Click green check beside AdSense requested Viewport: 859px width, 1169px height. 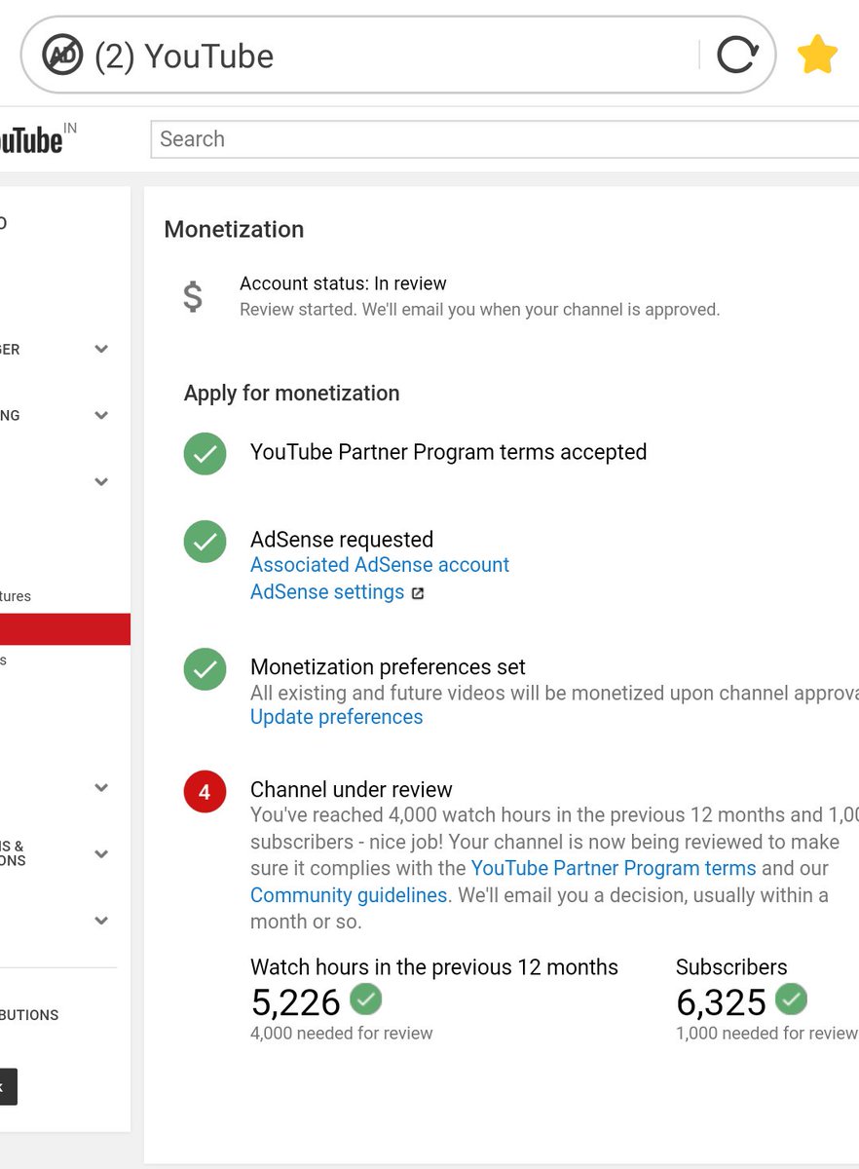click(205, 543)
